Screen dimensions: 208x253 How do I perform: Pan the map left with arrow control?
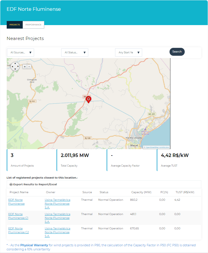click(12, 66)
